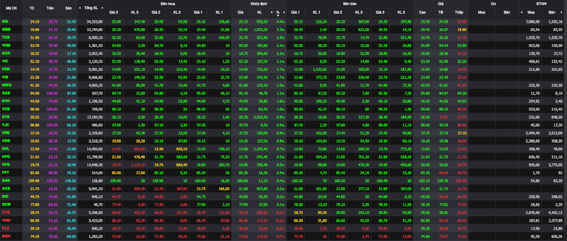Select VJC ticker row

(x=6, y=124)
